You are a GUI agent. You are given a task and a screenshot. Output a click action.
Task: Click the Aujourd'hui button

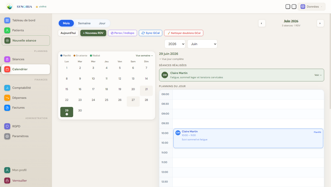[x=68, y=33]
